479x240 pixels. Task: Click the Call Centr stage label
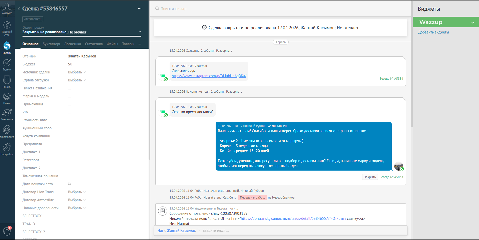pyautogui.click(x=230, y=198)
